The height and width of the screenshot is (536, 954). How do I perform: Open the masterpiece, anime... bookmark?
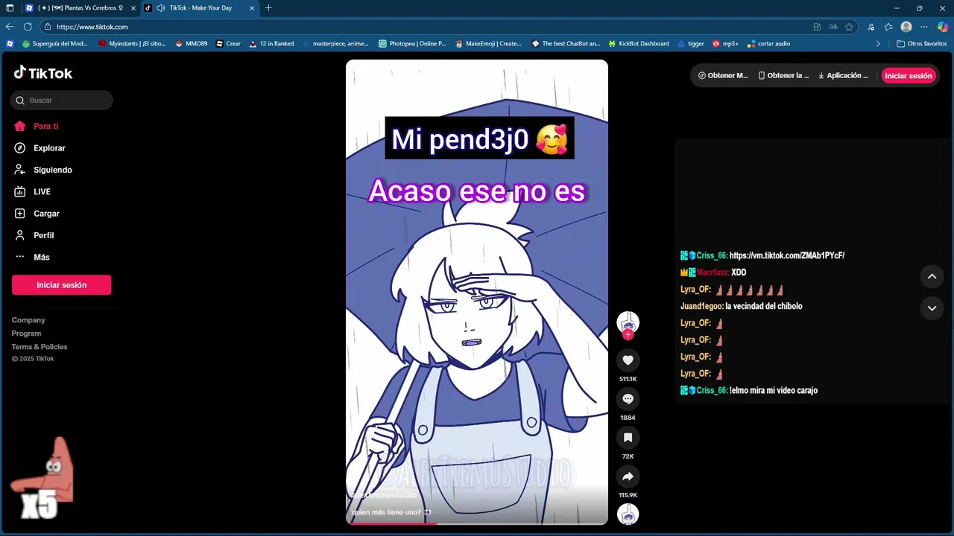(x=335, y=44)
